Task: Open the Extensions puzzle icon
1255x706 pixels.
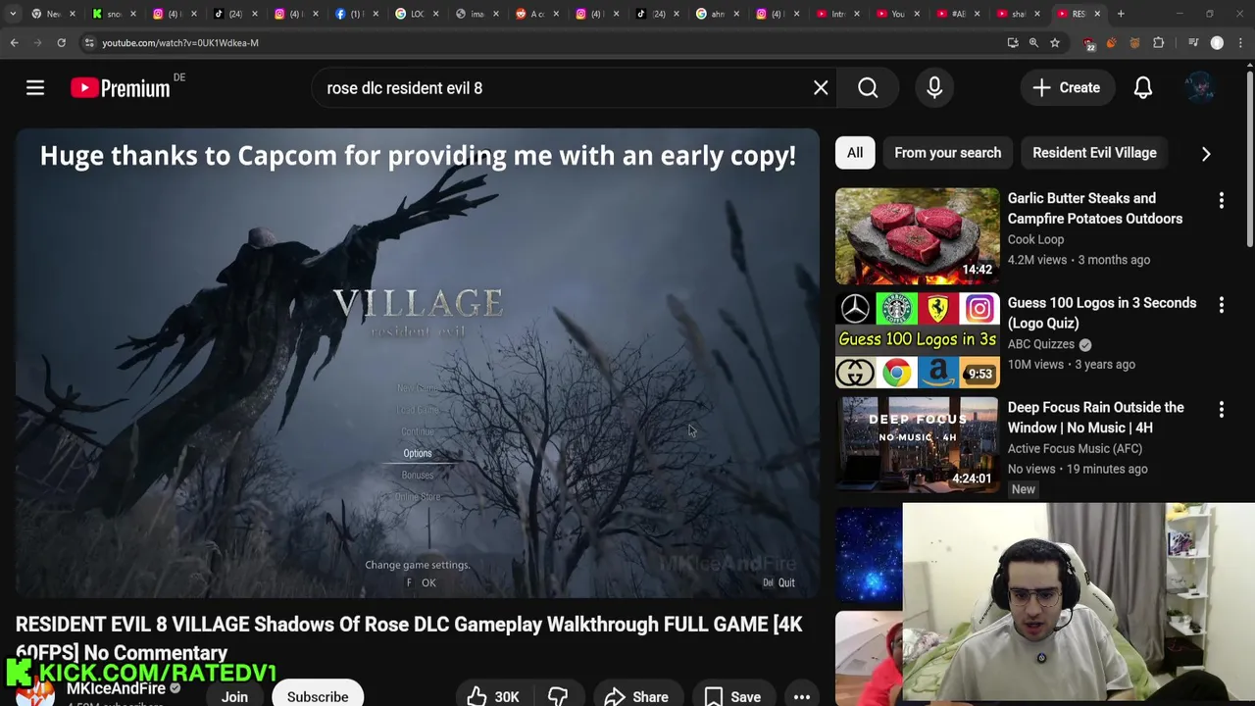Action: pos(1159,43)
